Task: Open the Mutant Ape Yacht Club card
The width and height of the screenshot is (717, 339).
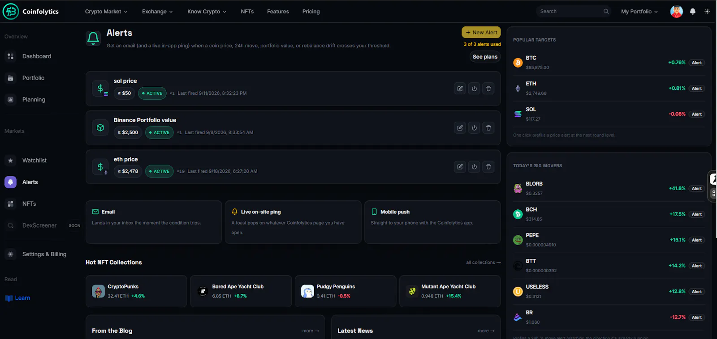Action: click(450, 291)
